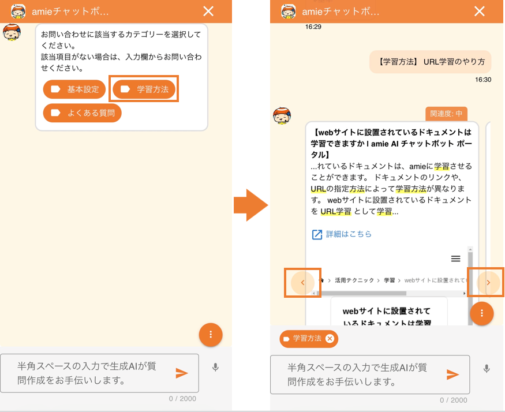Activate microphone icon in right chat
Image resolution: width=505 pixels, height=412 pixels.
click(487, 369)
